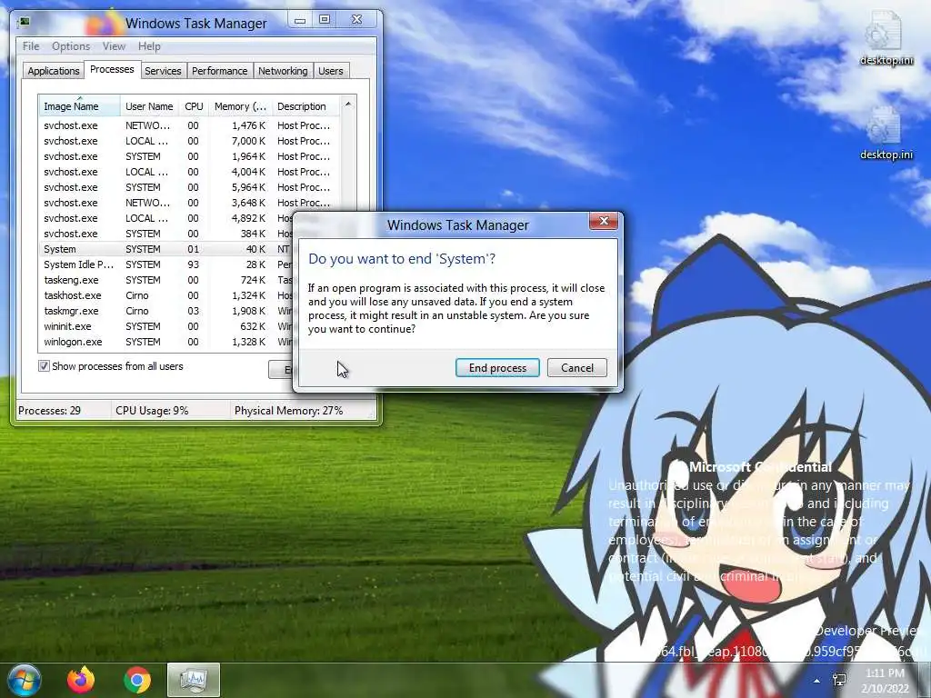
Task: Click the CPU Usage: 9% status entry
Action: click(x=170, y=411)
